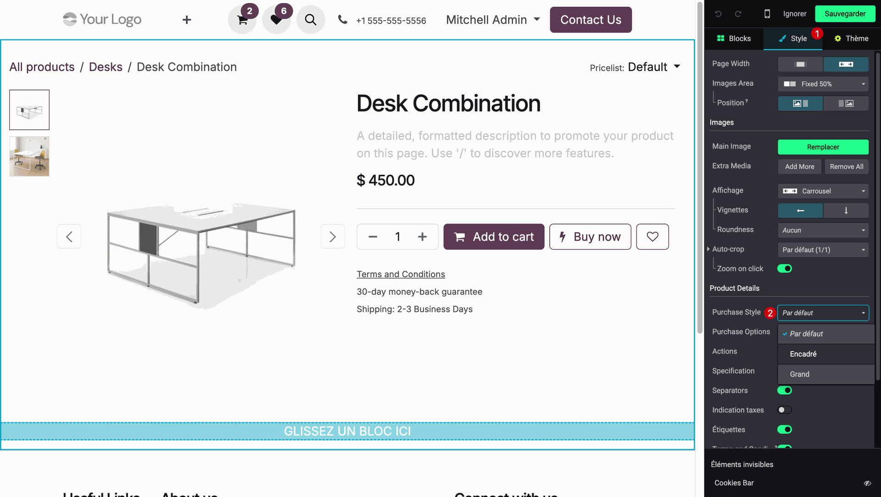
Task: Open the shopping cart icon
Action: pos(242,20)
